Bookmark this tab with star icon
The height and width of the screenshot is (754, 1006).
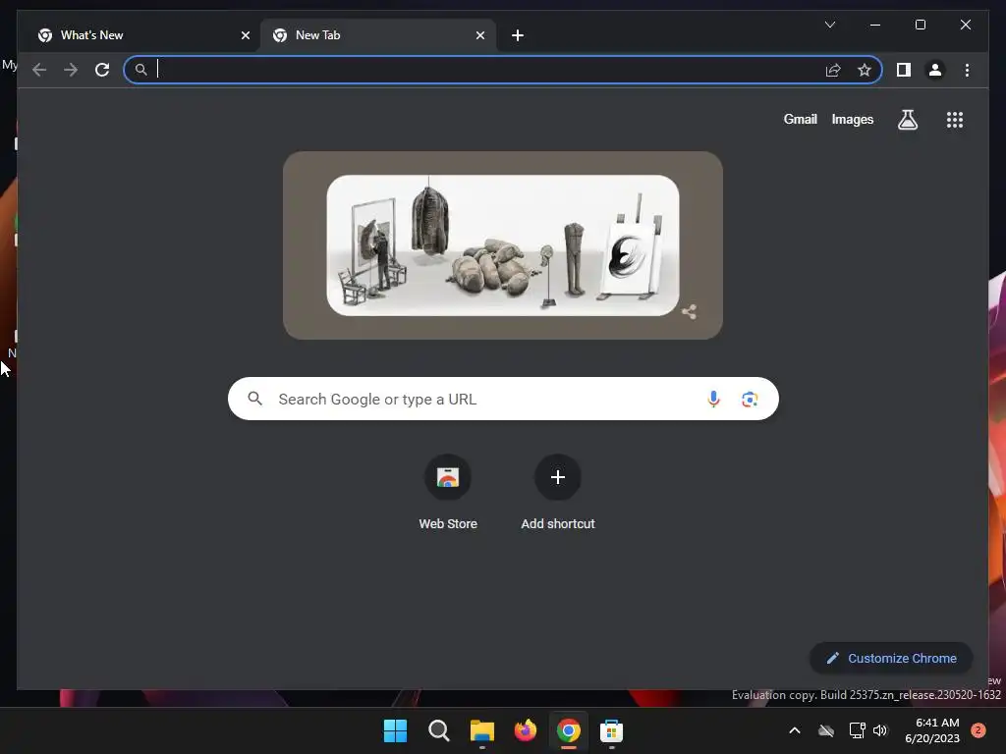(x=865, y=70)
